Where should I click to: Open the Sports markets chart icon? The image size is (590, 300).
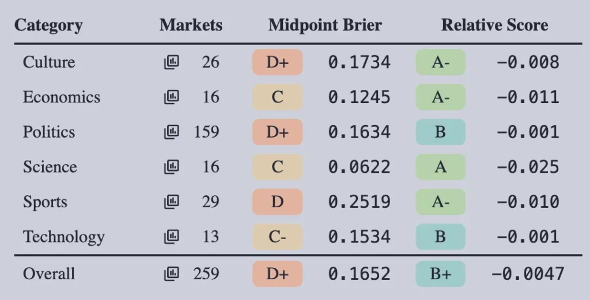click(172, 202)
